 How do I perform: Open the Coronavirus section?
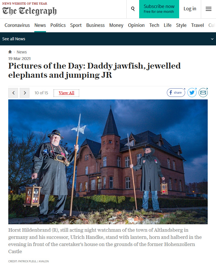coord(17,25)
